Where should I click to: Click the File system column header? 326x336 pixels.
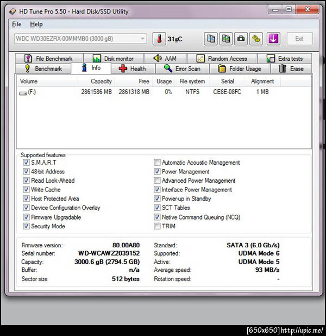pyautogui.click(x=192, y=82)
